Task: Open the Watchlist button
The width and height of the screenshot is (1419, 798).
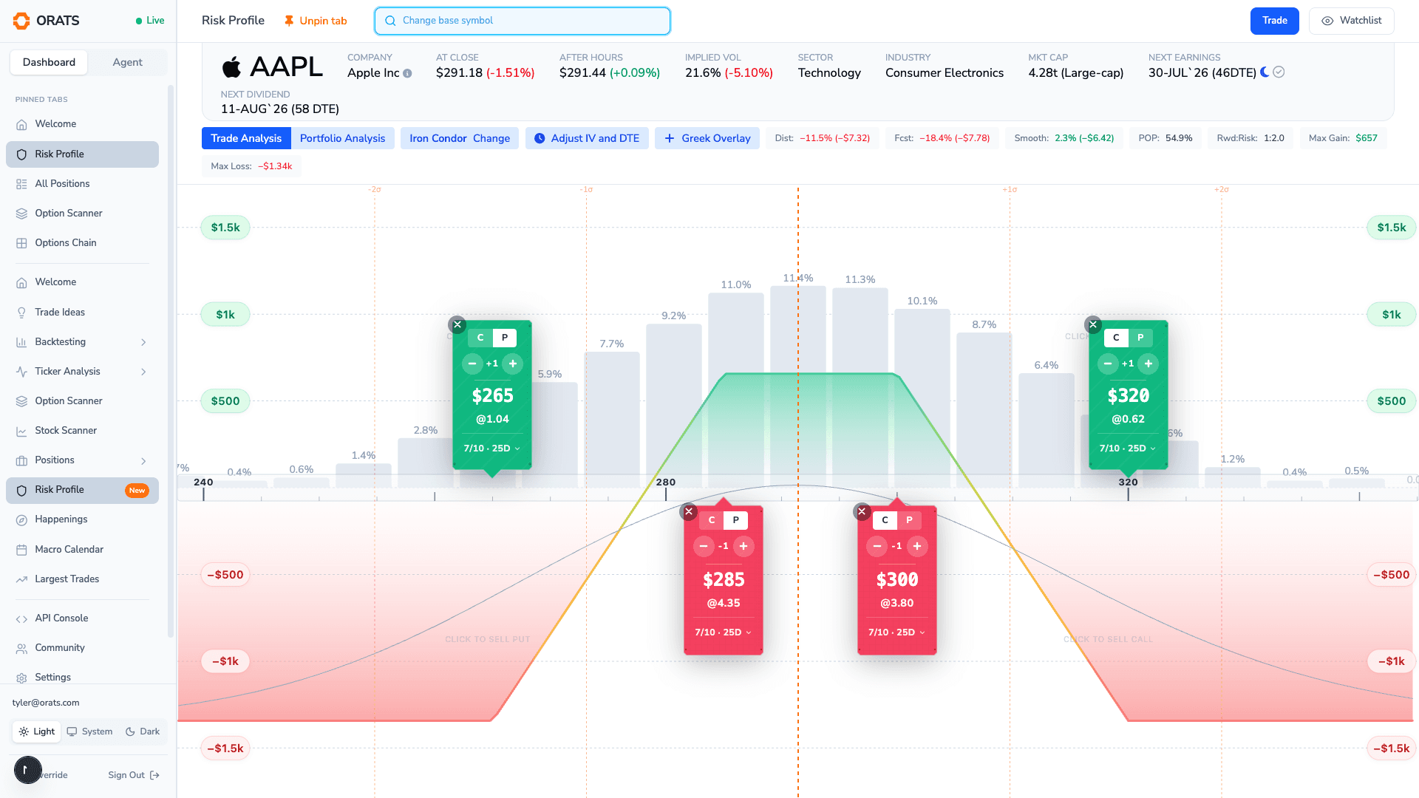Action: click(1351, 21)
